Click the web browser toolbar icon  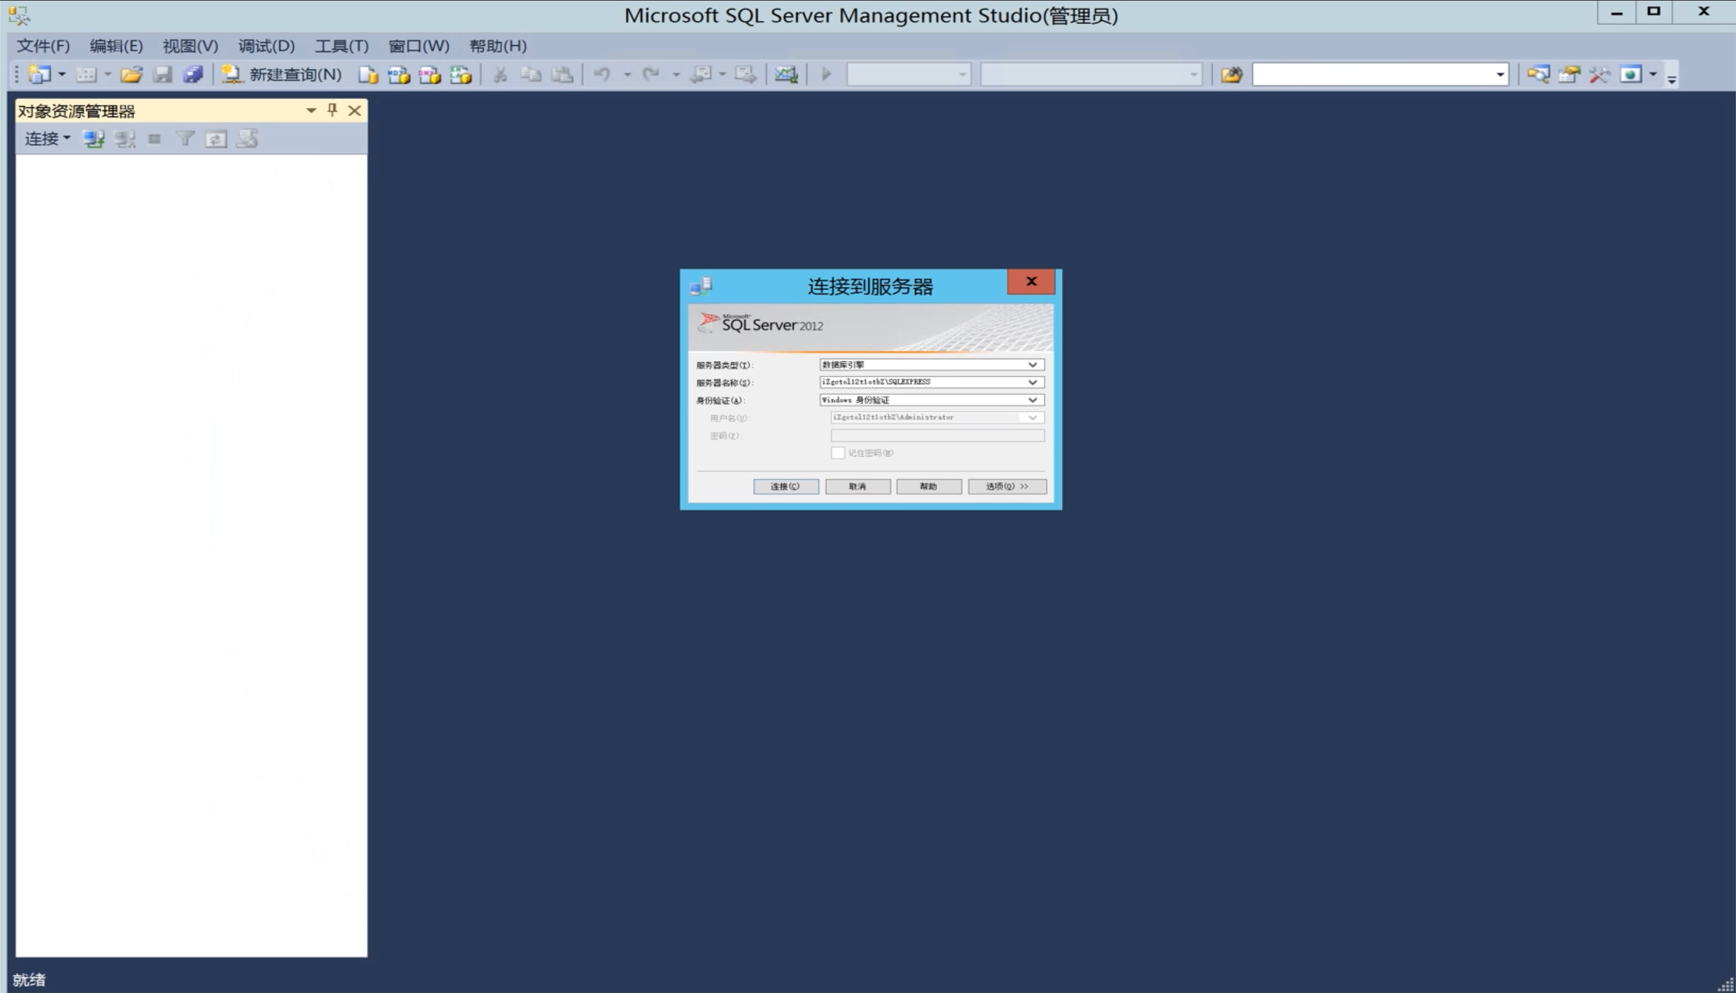point(1631,75)
